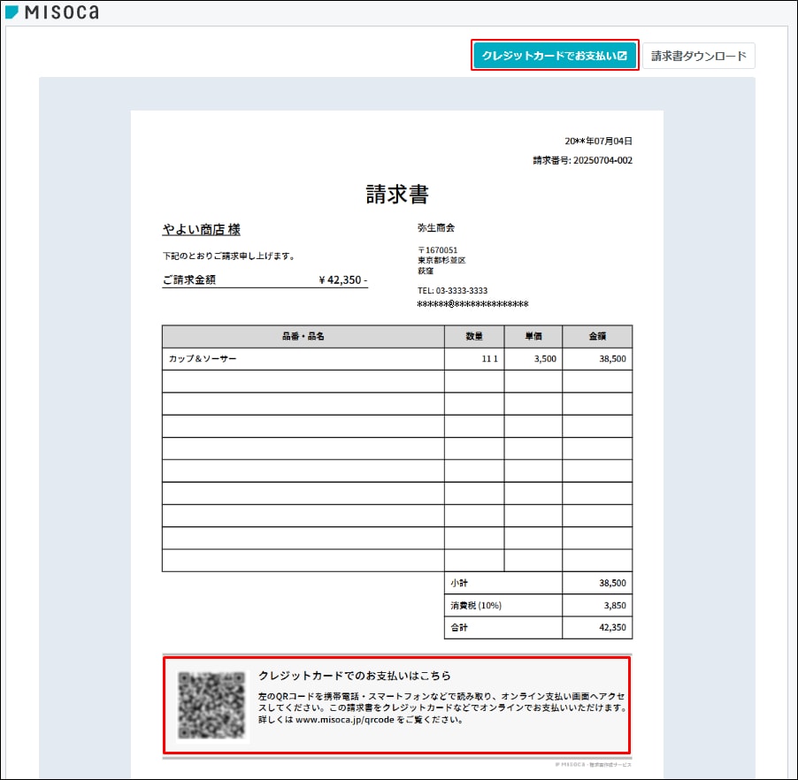Click the ご請求金額 ¥42,350 amount line
This screenshot has height=780, width=798.
[265, 279]
